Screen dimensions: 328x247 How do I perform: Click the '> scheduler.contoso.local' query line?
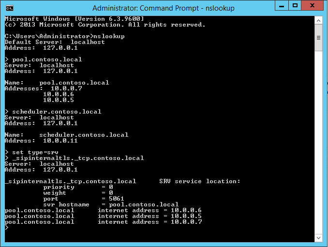pyautogui.click(x=53, y=112)
